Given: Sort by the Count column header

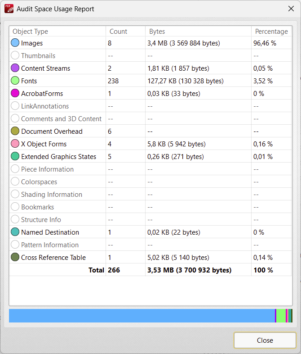Looking at the screenshot, I should pos(118,32).
